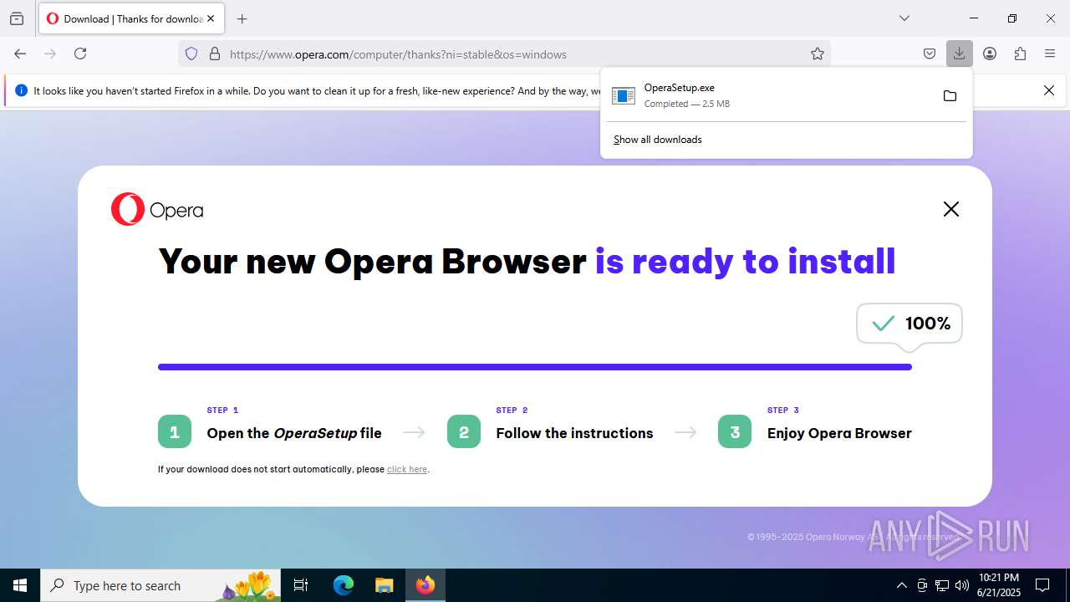Launch Microsoft Edge from taskbar

(344, 585)
